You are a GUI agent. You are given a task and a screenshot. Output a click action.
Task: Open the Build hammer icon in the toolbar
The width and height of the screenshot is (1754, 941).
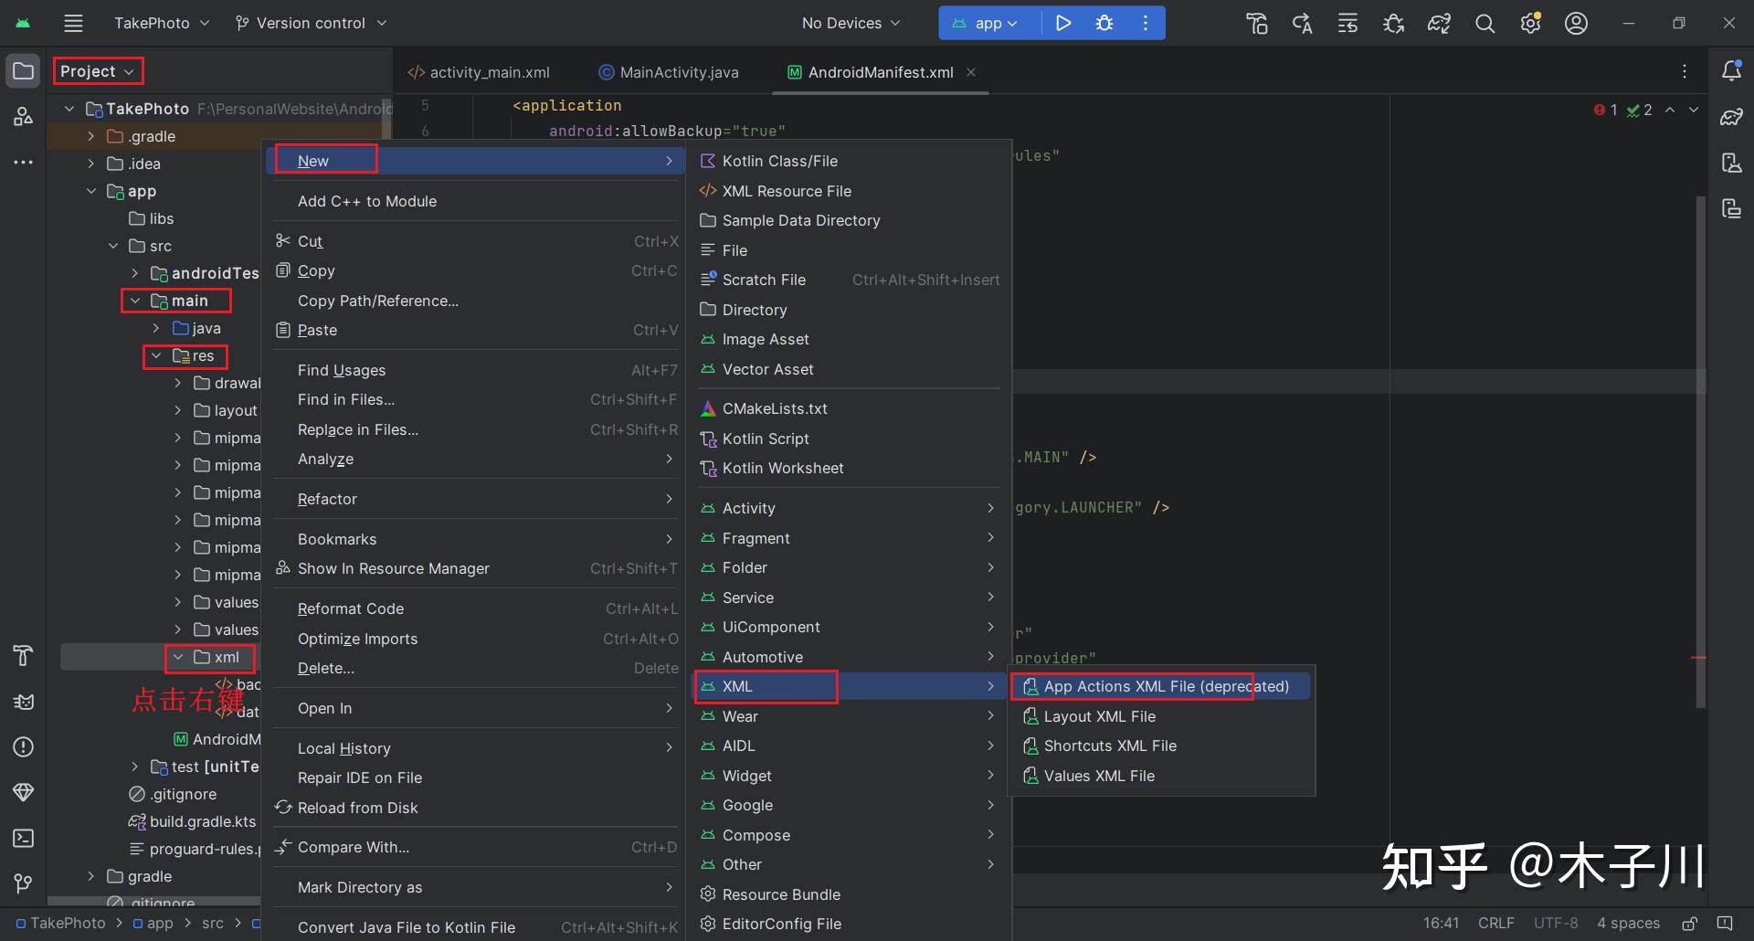tap(1256, 23)
